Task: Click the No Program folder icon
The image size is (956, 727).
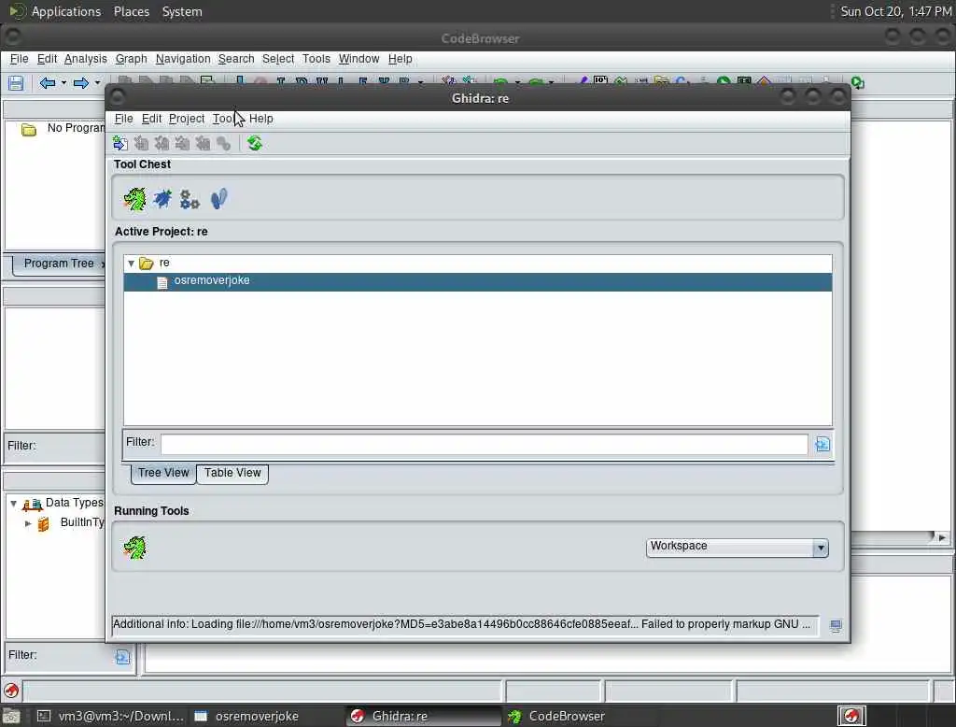Action: pos(29,129)
